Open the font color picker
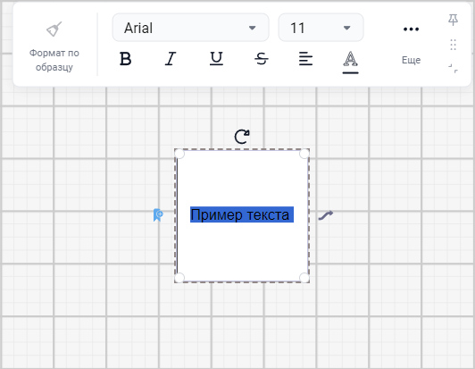The height and width of the screenshot is (369, 475). (x=351, y=63)
